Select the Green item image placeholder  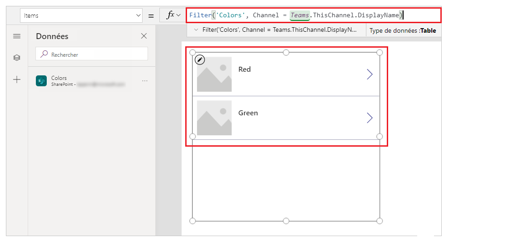click(x=214, y=118)
